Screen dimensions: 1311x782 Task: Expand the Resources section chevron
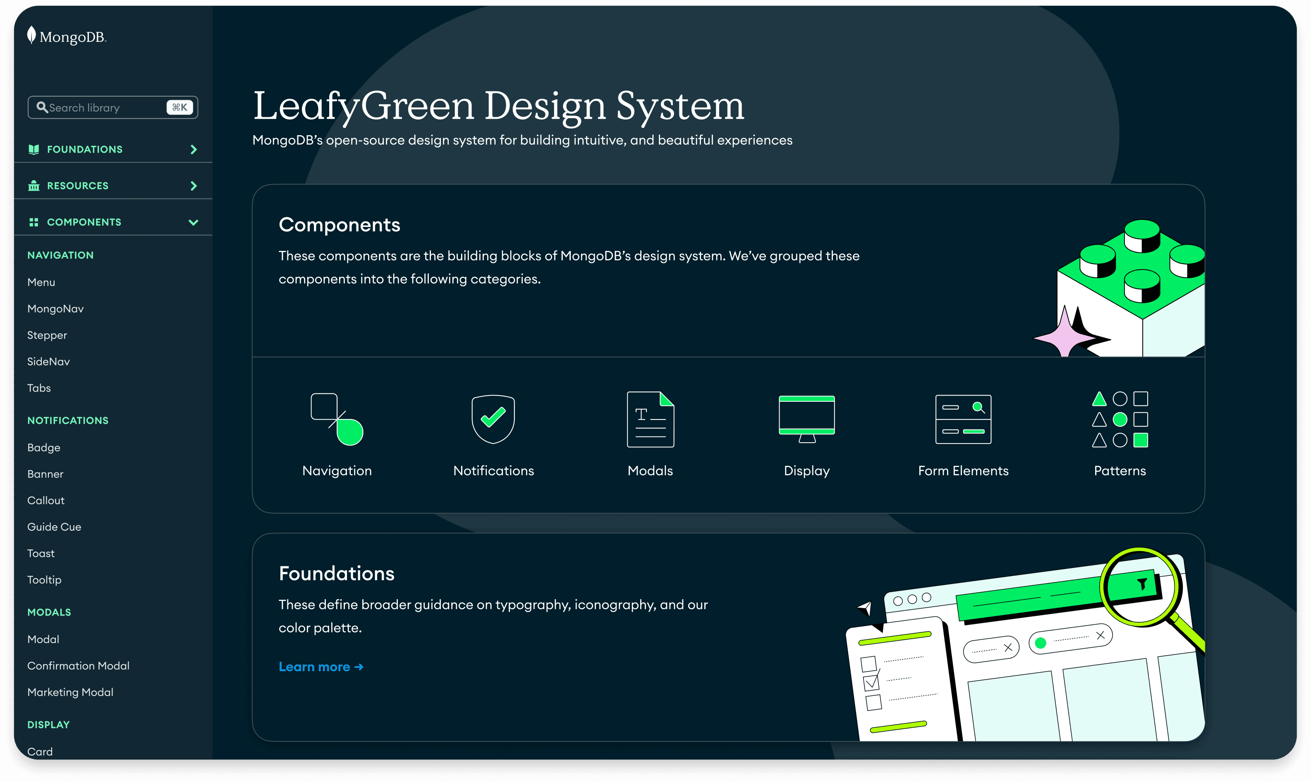tap(194, 186)
